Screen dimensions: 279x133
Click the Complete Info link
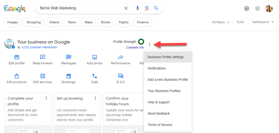pyautogui.click(x=135, y=47)
